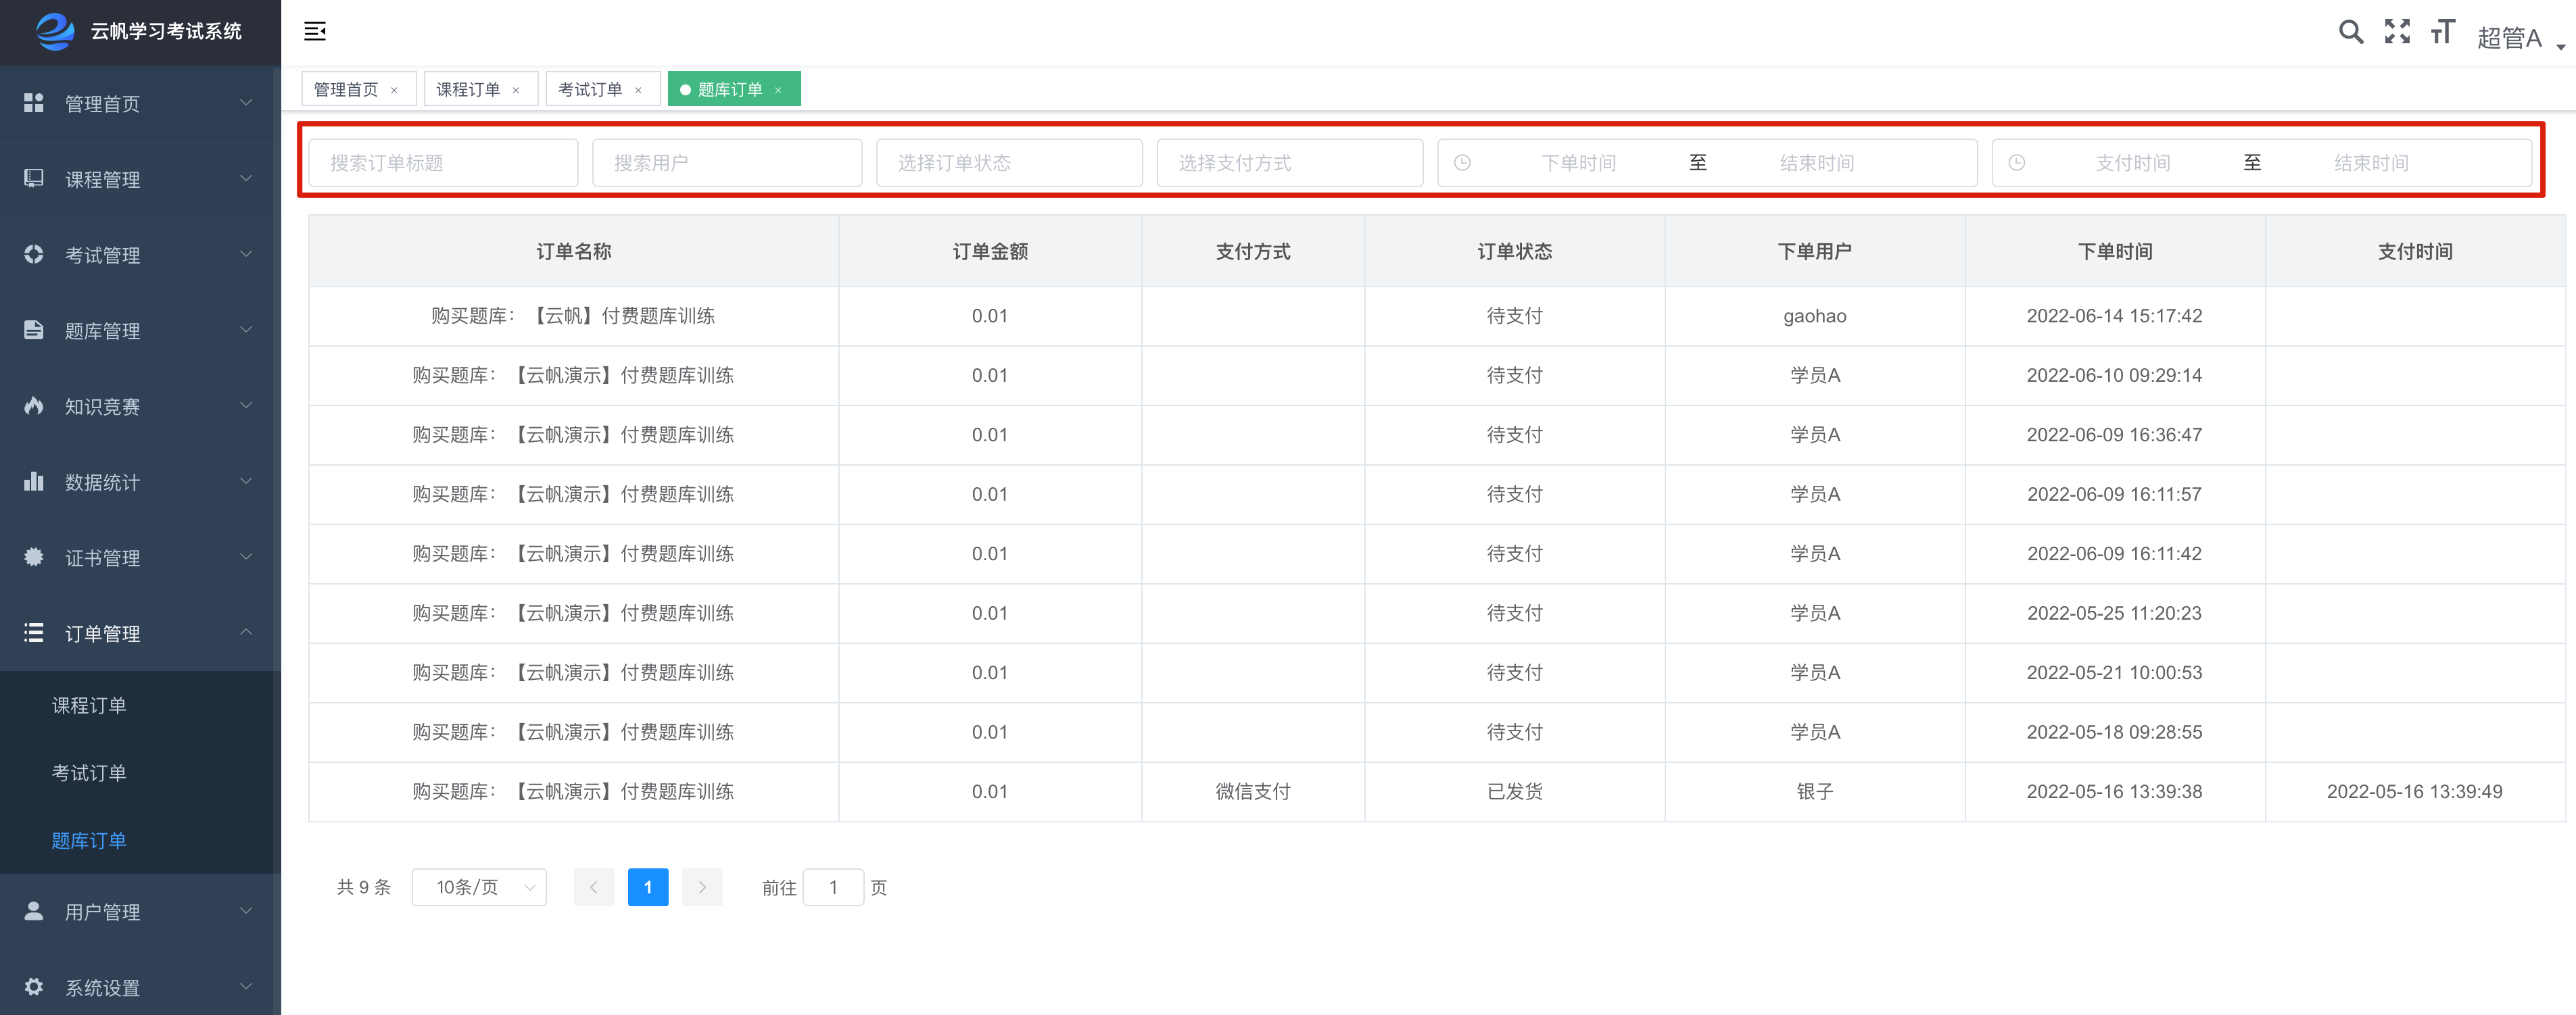Click the 支付时间 start date field
This screenshot has height=1015, width=2576.
click(x=2133, y=163)
